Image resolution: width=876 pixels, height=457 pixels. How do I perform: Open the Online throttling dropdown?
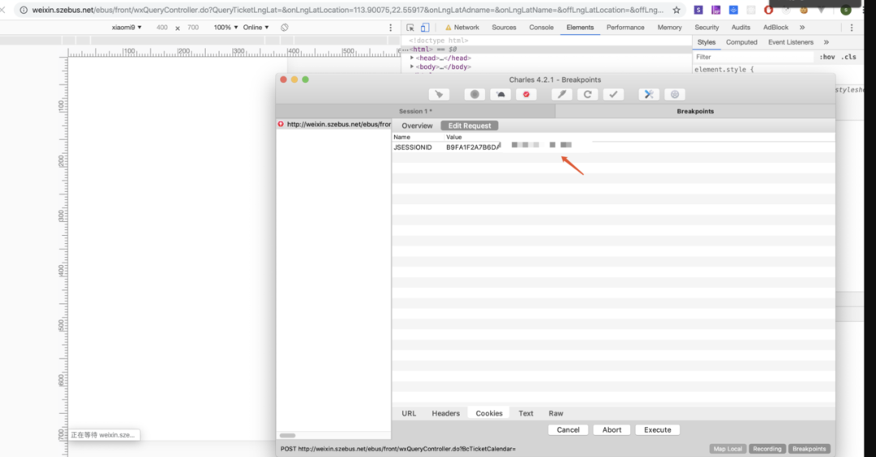point(255,28)
